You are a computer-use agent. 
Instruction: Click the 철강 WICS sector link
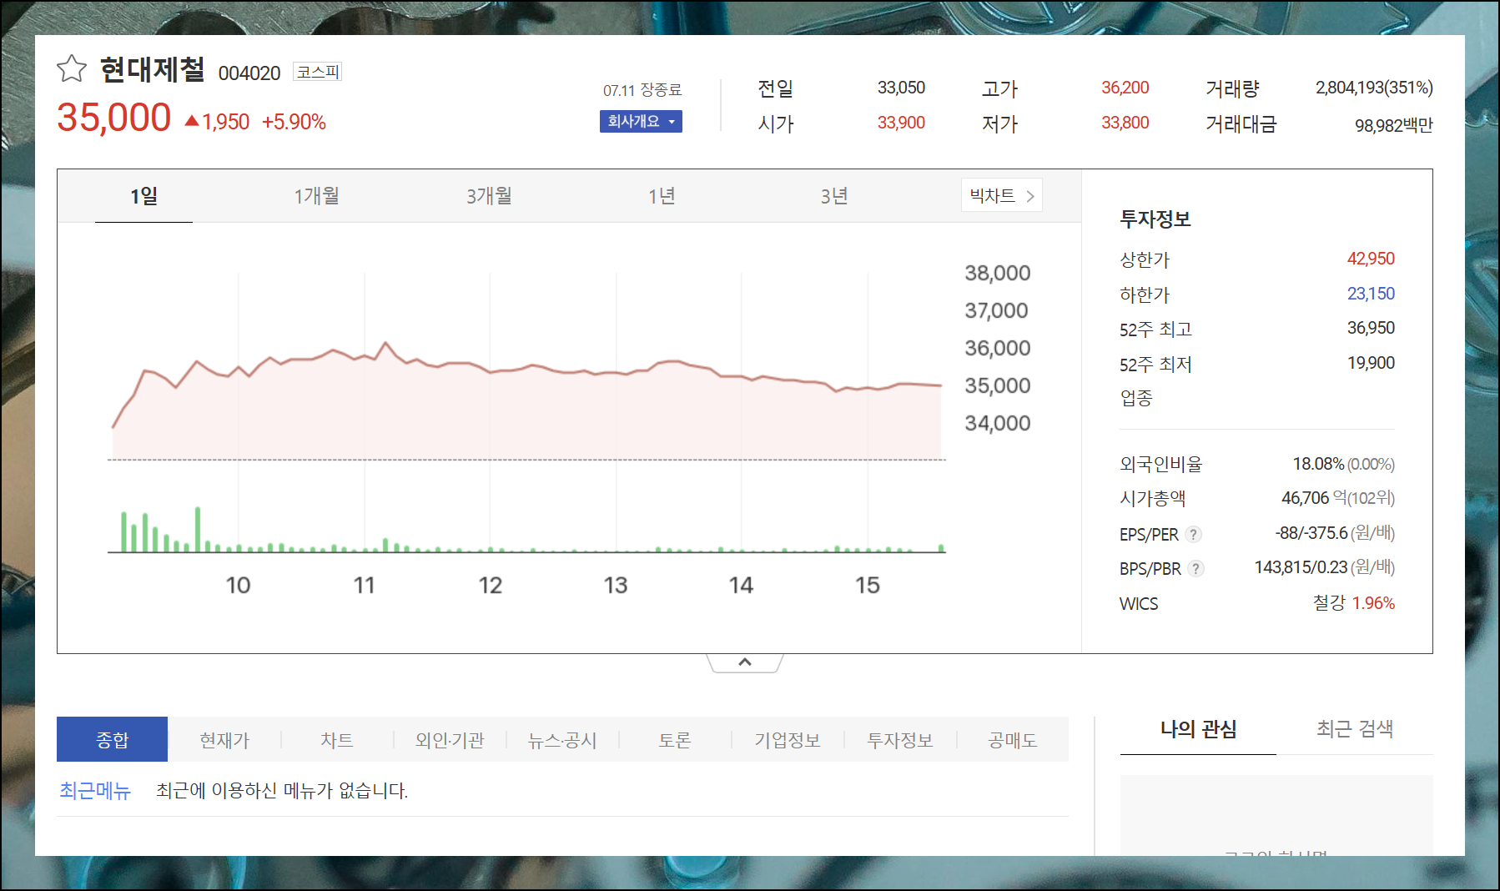pos(1329,602)
